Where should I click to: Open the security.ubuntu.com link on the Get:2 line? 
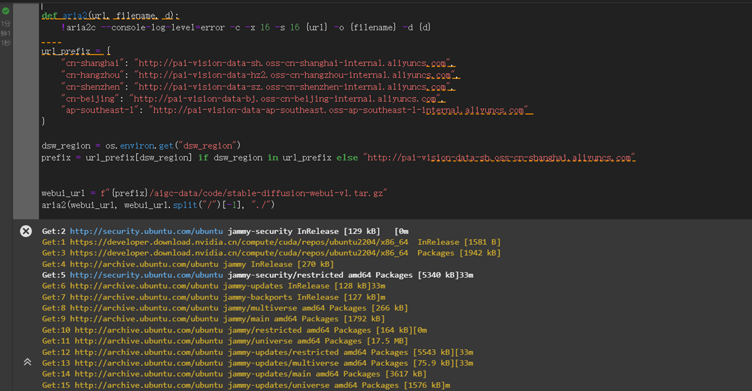(x=146, y=232)
